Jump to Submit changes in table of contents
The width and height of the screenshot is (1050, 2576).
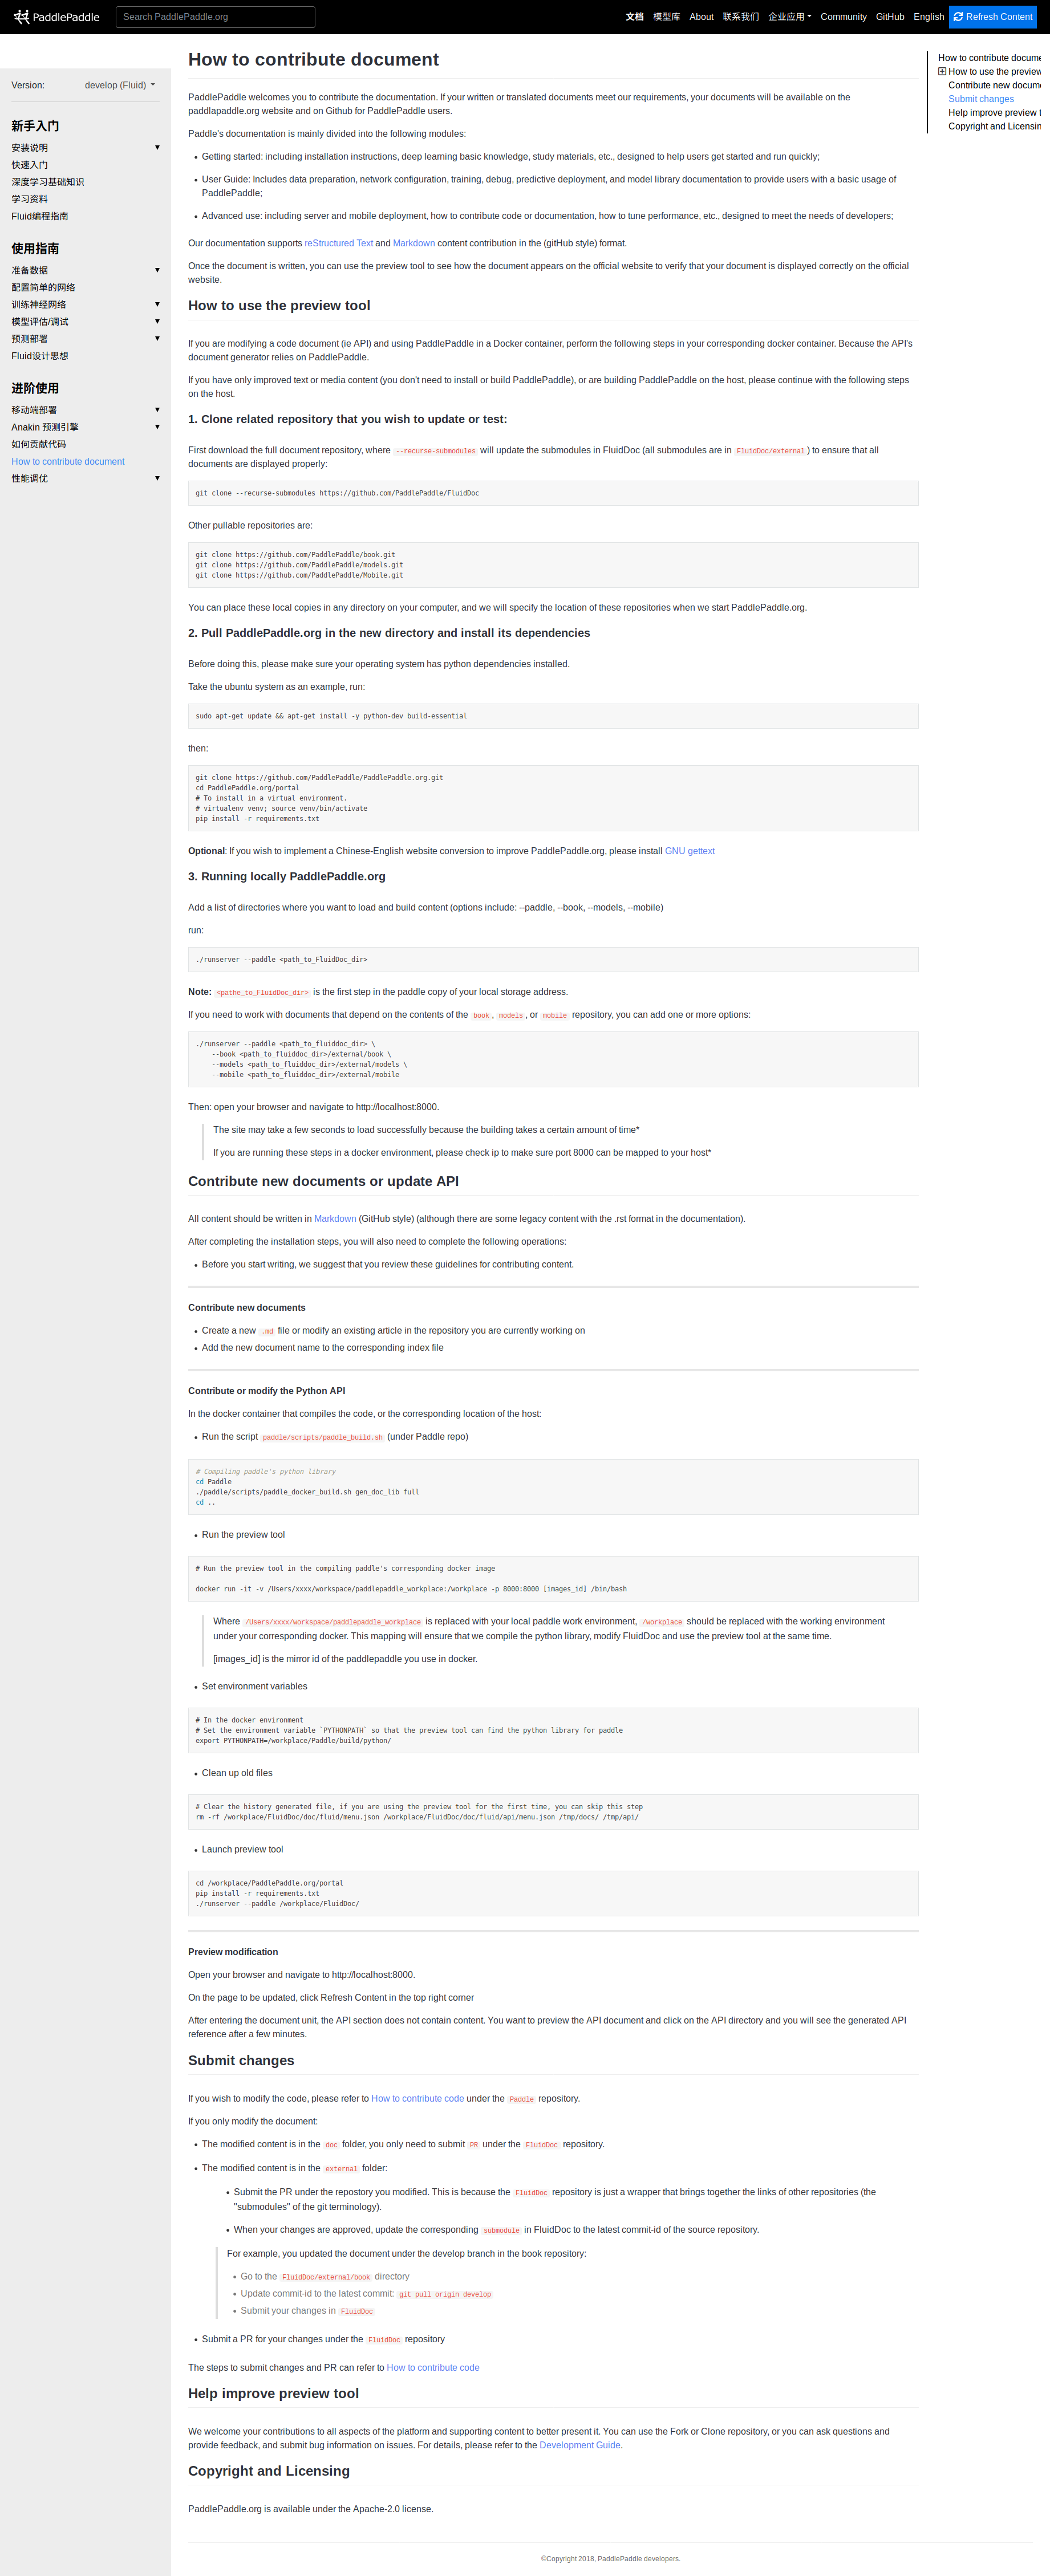coord(980,99)
